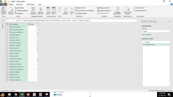Image resolution: width=173 pixels, height=97 pixels.
Task: Collapse the APPLIED STEPS section
Action: [141, 39]
